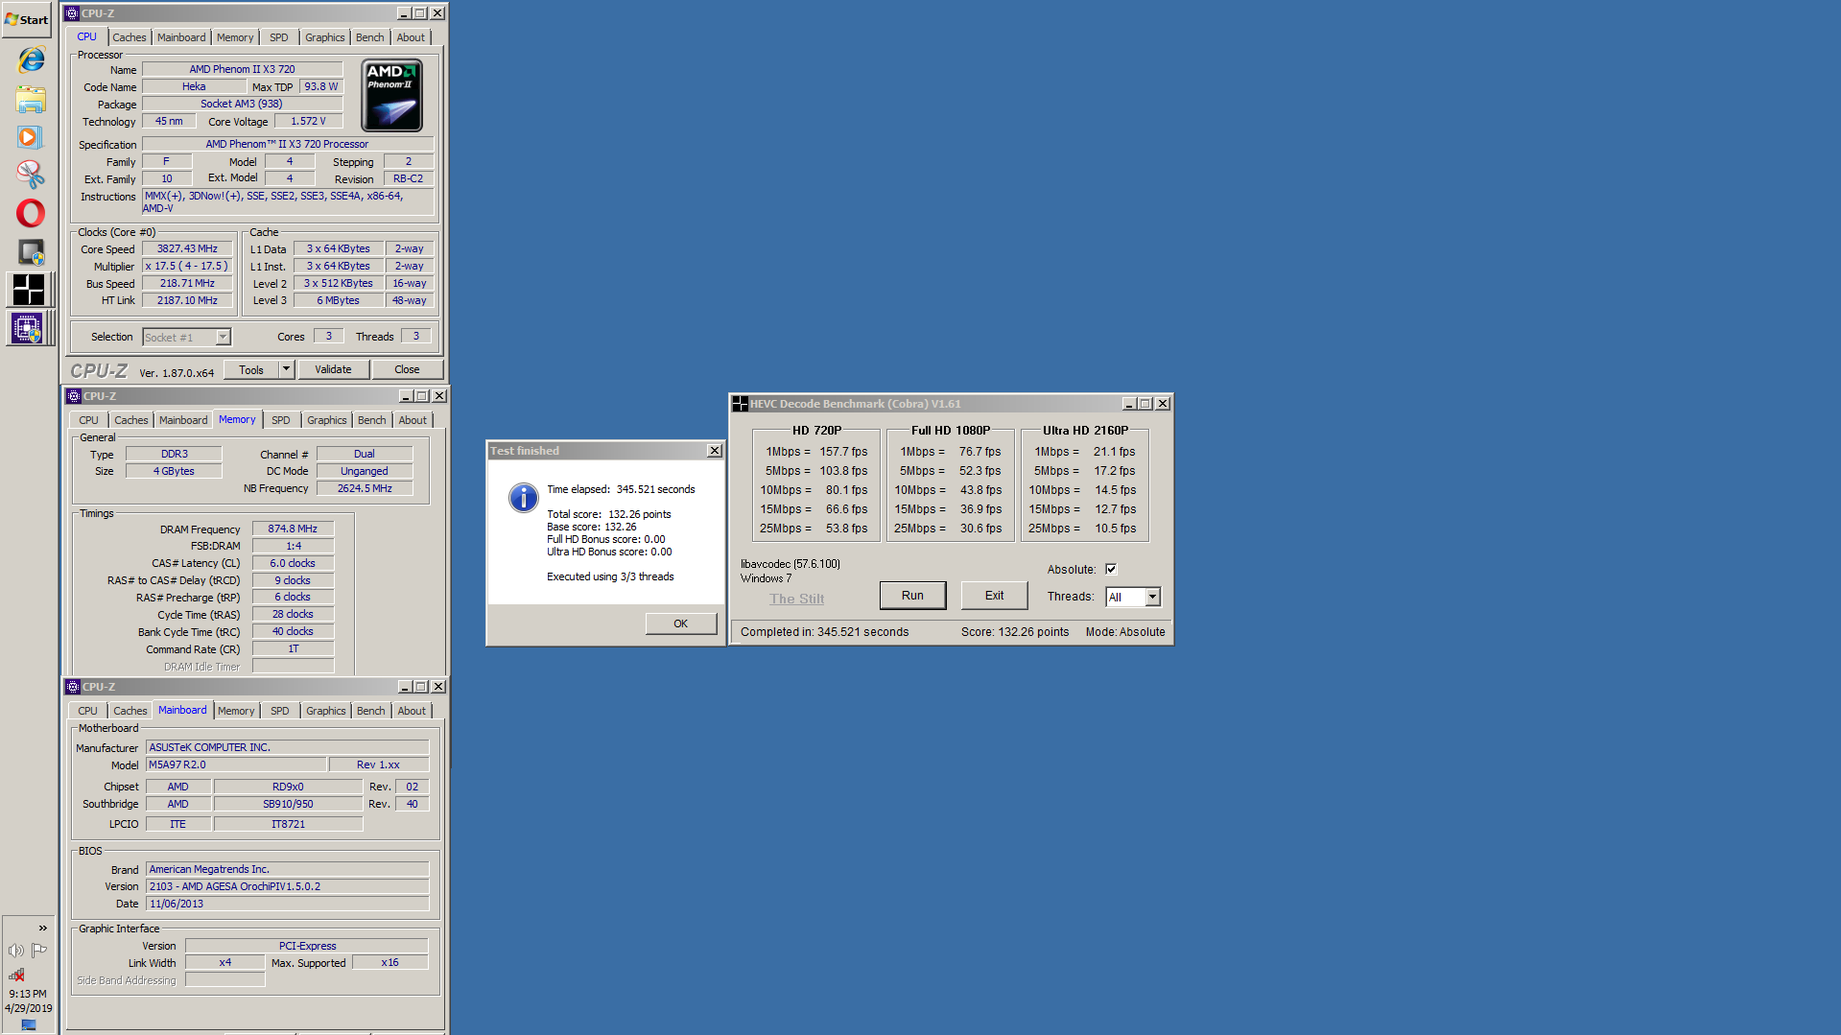Click the Validate button in CPU-Z
The image size is (1841, 1035).
point(333,369)
